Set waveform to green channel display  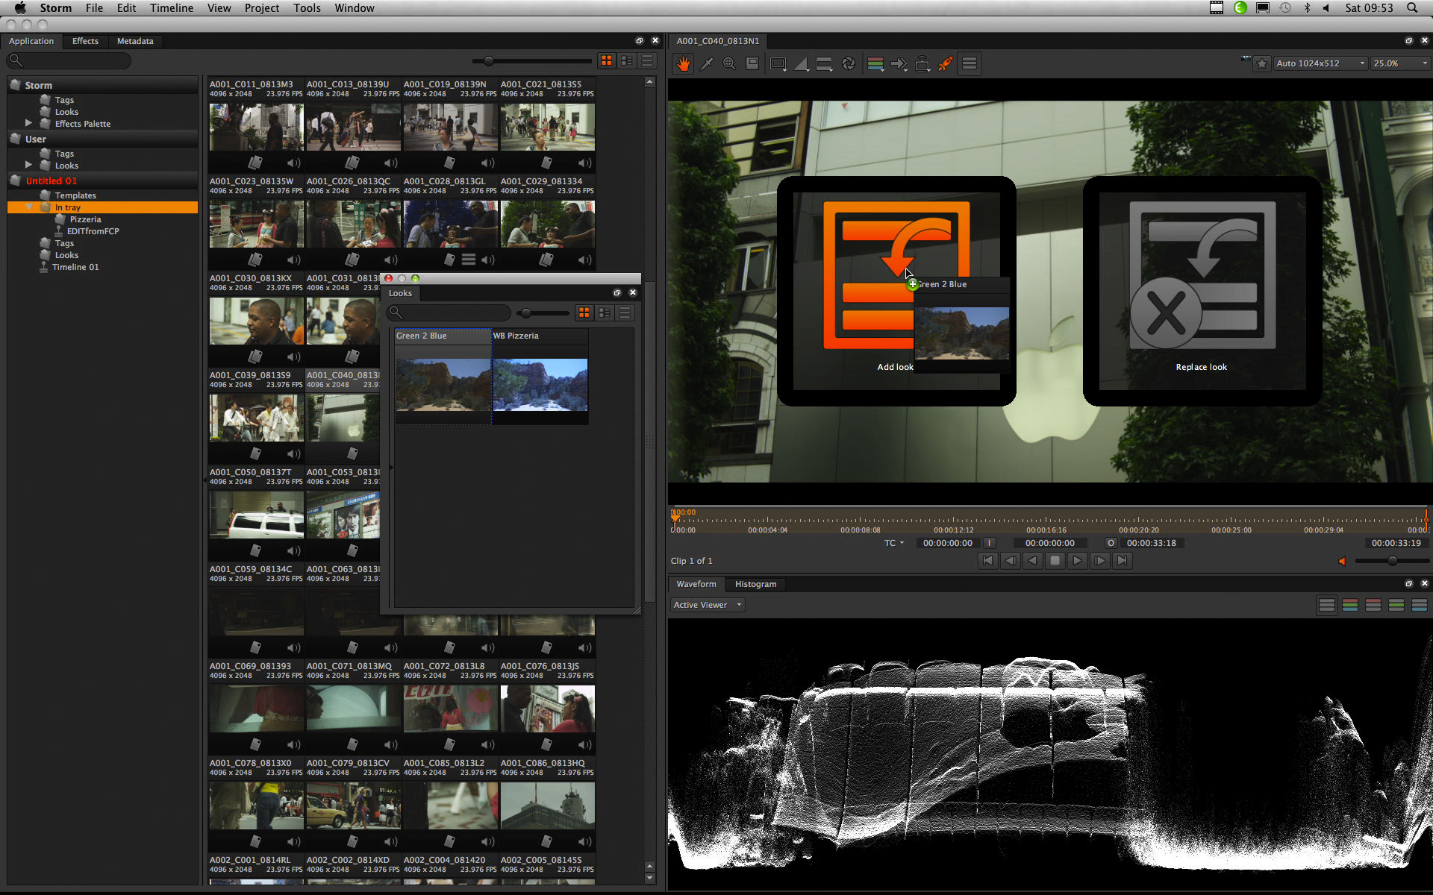pos(1396,605)
